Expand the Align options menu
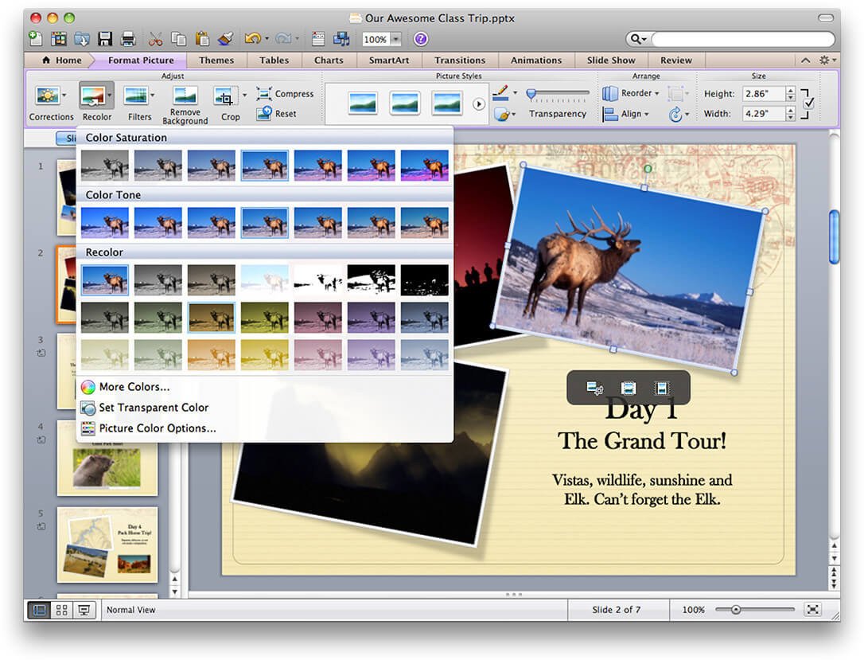The height and width of the screenshot is (660, 864). coord(629,113)
